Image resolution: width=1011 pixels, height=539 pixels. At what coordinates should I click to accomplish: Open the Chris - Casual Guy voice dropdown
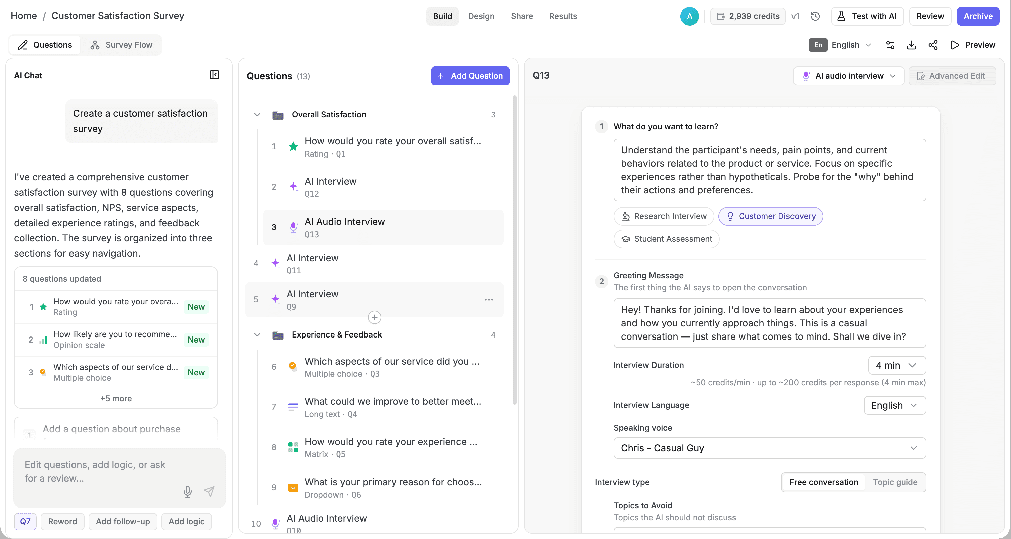pyautogui.click(x=769, y=448)
